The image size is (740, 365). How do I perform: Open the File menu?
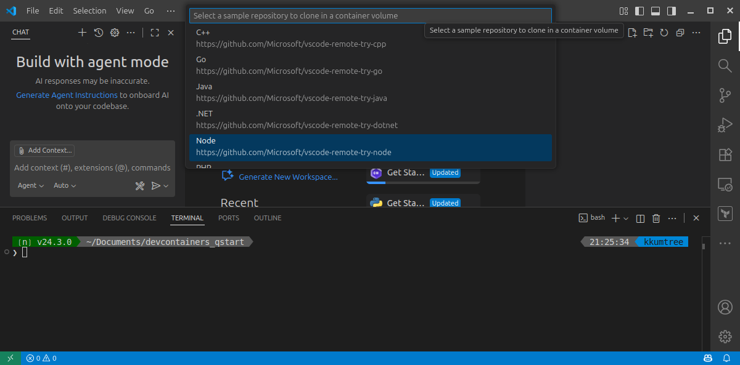tap(33, 10)
